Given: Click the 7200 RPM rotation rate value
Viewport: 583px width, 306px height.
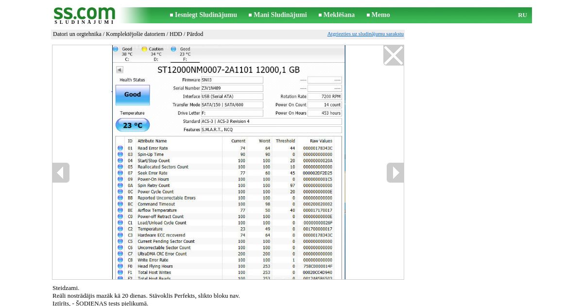Looking at the screenshot, I should click(325, 97).
